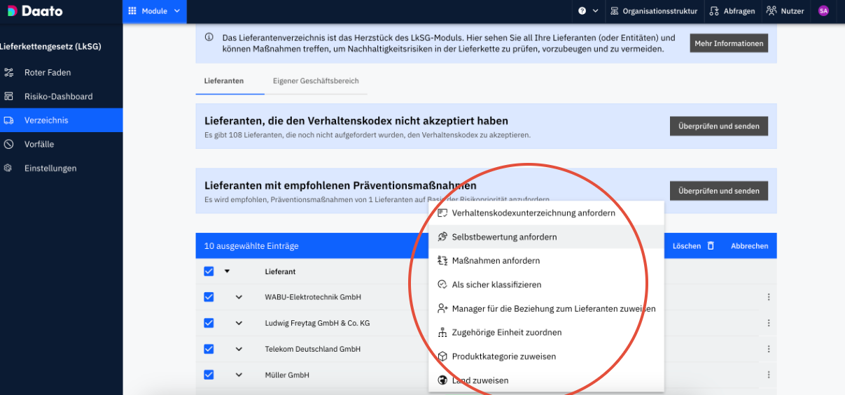Open the Module dropdown
The height and width of the screenshot is (395, 845).
pos(155,11)
